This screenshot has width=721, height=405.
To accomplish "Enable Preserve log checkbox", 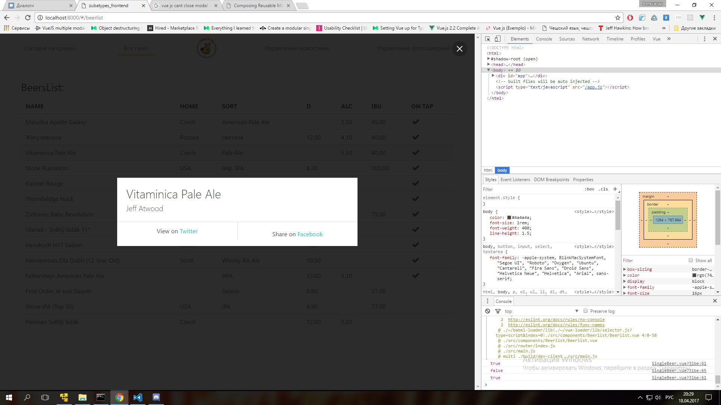I will [x=585, y=311].
